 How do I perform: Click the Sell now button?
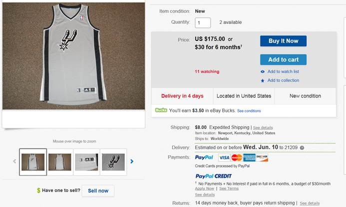(x=98, y=190)
